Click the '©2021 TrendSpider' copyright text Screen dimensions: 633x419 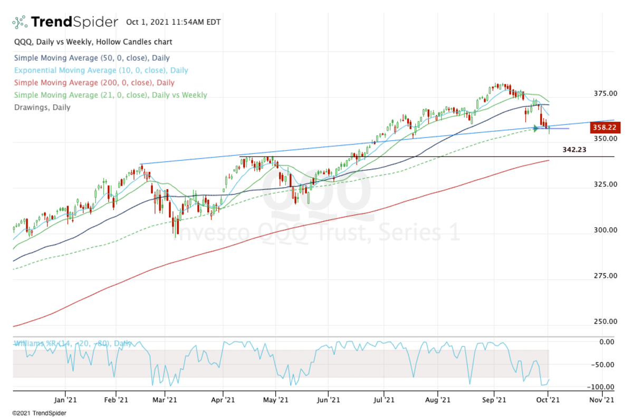(x=39, y=413)
